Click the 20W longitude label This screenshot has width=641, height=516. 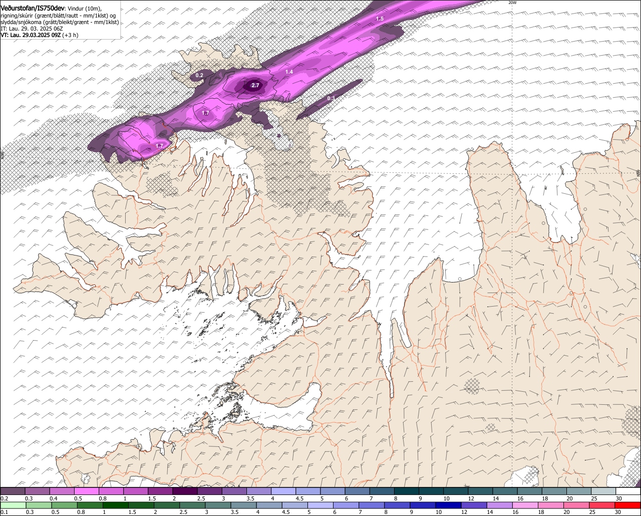[x=512, y=3]
